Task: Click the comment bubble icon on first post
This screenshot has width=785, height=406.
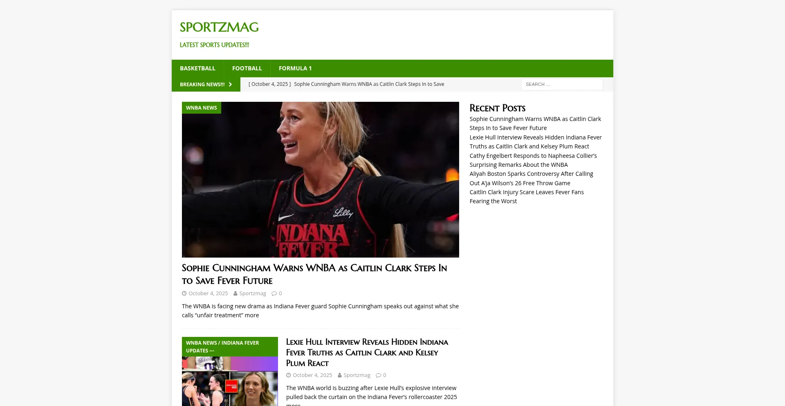Action: click(x=274, y=294)
